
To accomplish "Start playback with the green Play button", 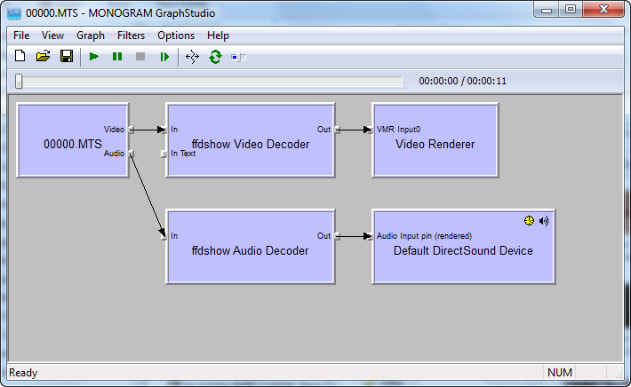I will pyautogui.click(x=94, y=57).
